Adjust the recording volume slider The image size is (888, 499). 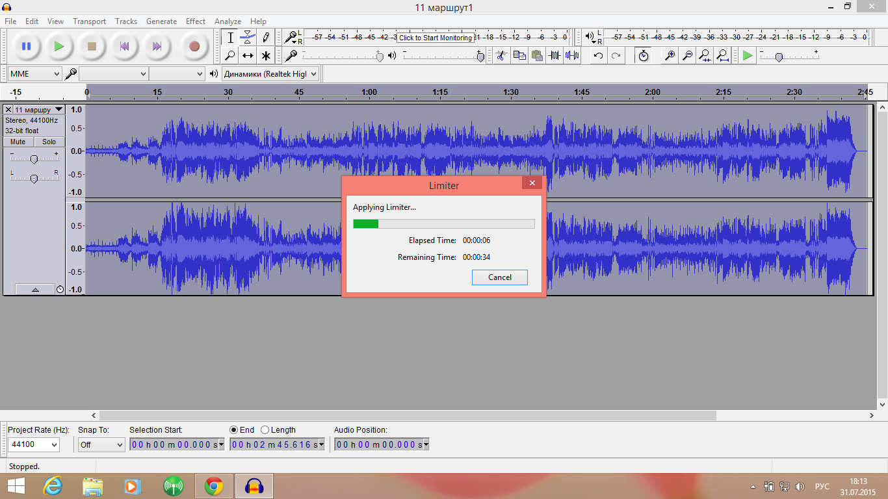[380, 56]
